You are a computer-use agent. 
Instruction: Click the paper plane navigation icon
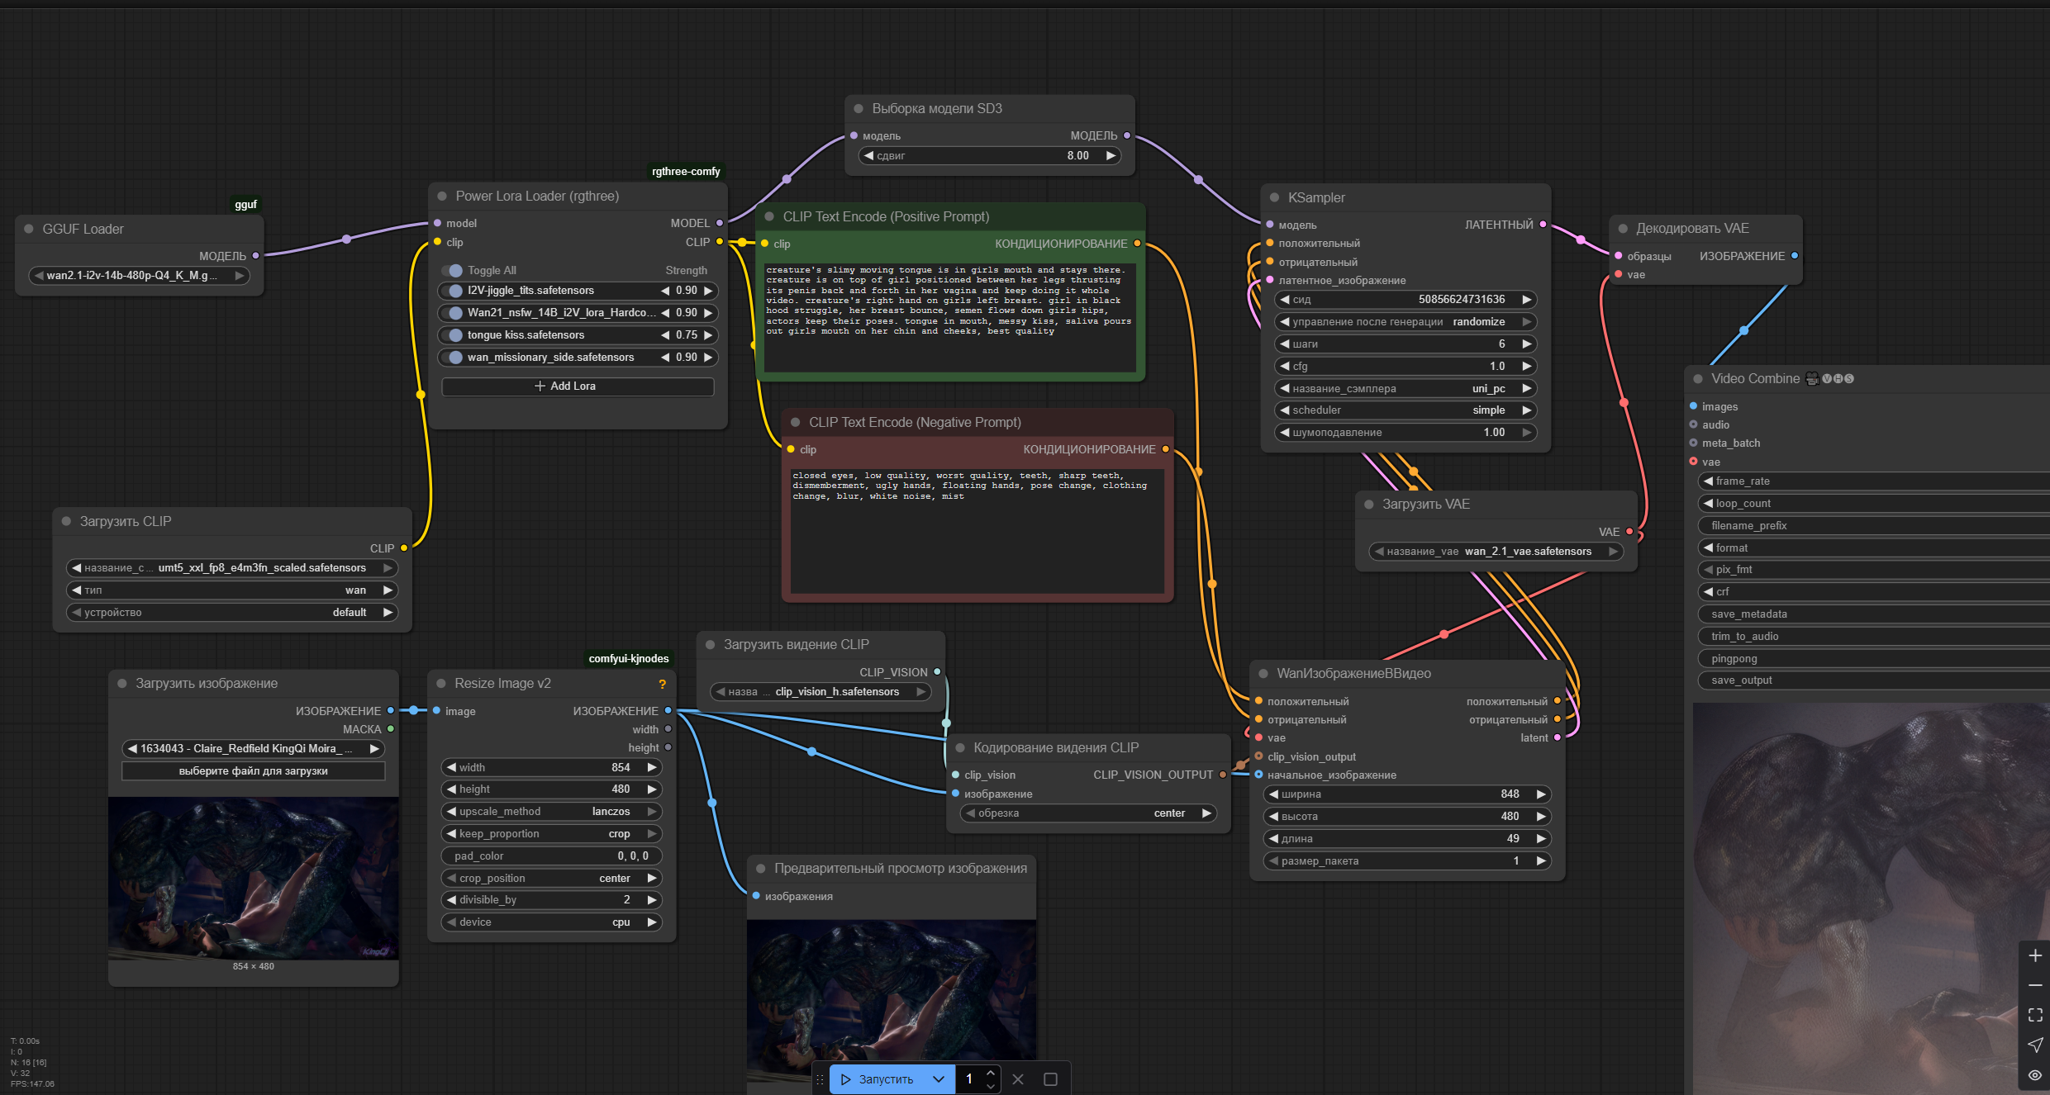(x=2034, y=1045)
